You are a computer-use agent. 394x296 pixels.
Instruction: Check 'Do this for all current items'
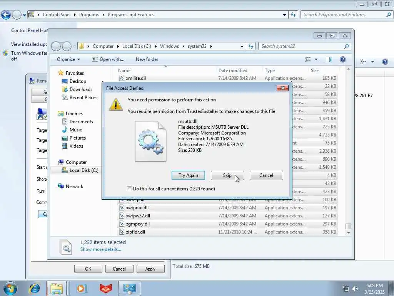point(129,189)
